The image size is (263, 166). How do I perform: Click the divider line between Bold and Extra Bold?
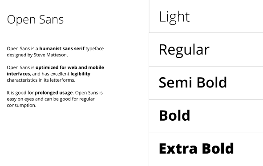206,133
